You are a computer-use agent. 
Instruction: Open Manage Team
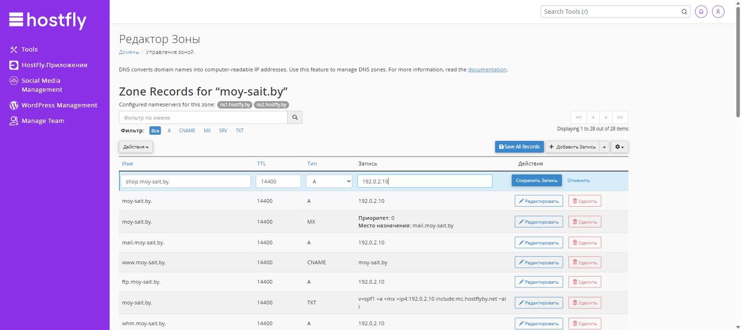click(x=37, y=121)
